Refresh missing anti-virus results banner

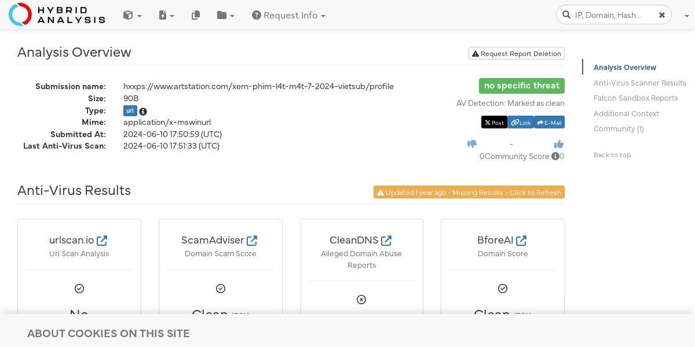pyautogui.click(x=469, y=192)
